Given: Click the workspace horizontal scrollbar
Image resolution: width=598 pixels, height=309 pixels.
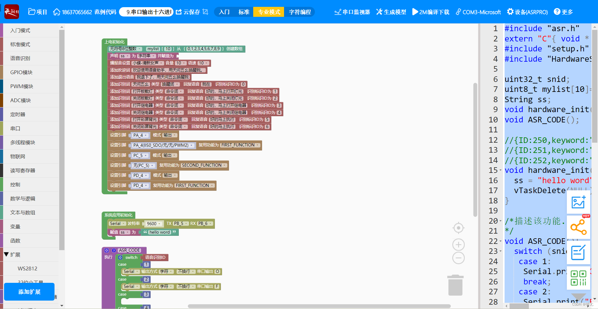Looking at the screenshot, I should pyautogui.click(x=319, y=306).
